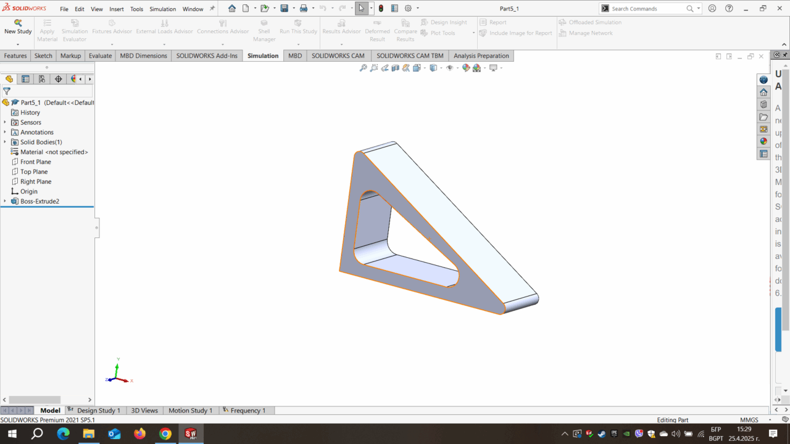The image size is (790, 444).
Task: Open the Save icon dropdown arrow
Action: click(x=293, y=9)
